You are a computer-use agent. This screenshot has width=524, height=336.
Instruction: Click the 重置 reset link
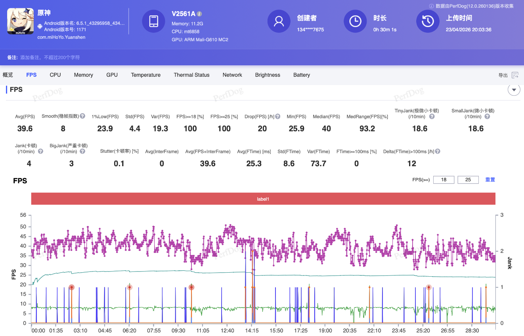pos(490,180)
